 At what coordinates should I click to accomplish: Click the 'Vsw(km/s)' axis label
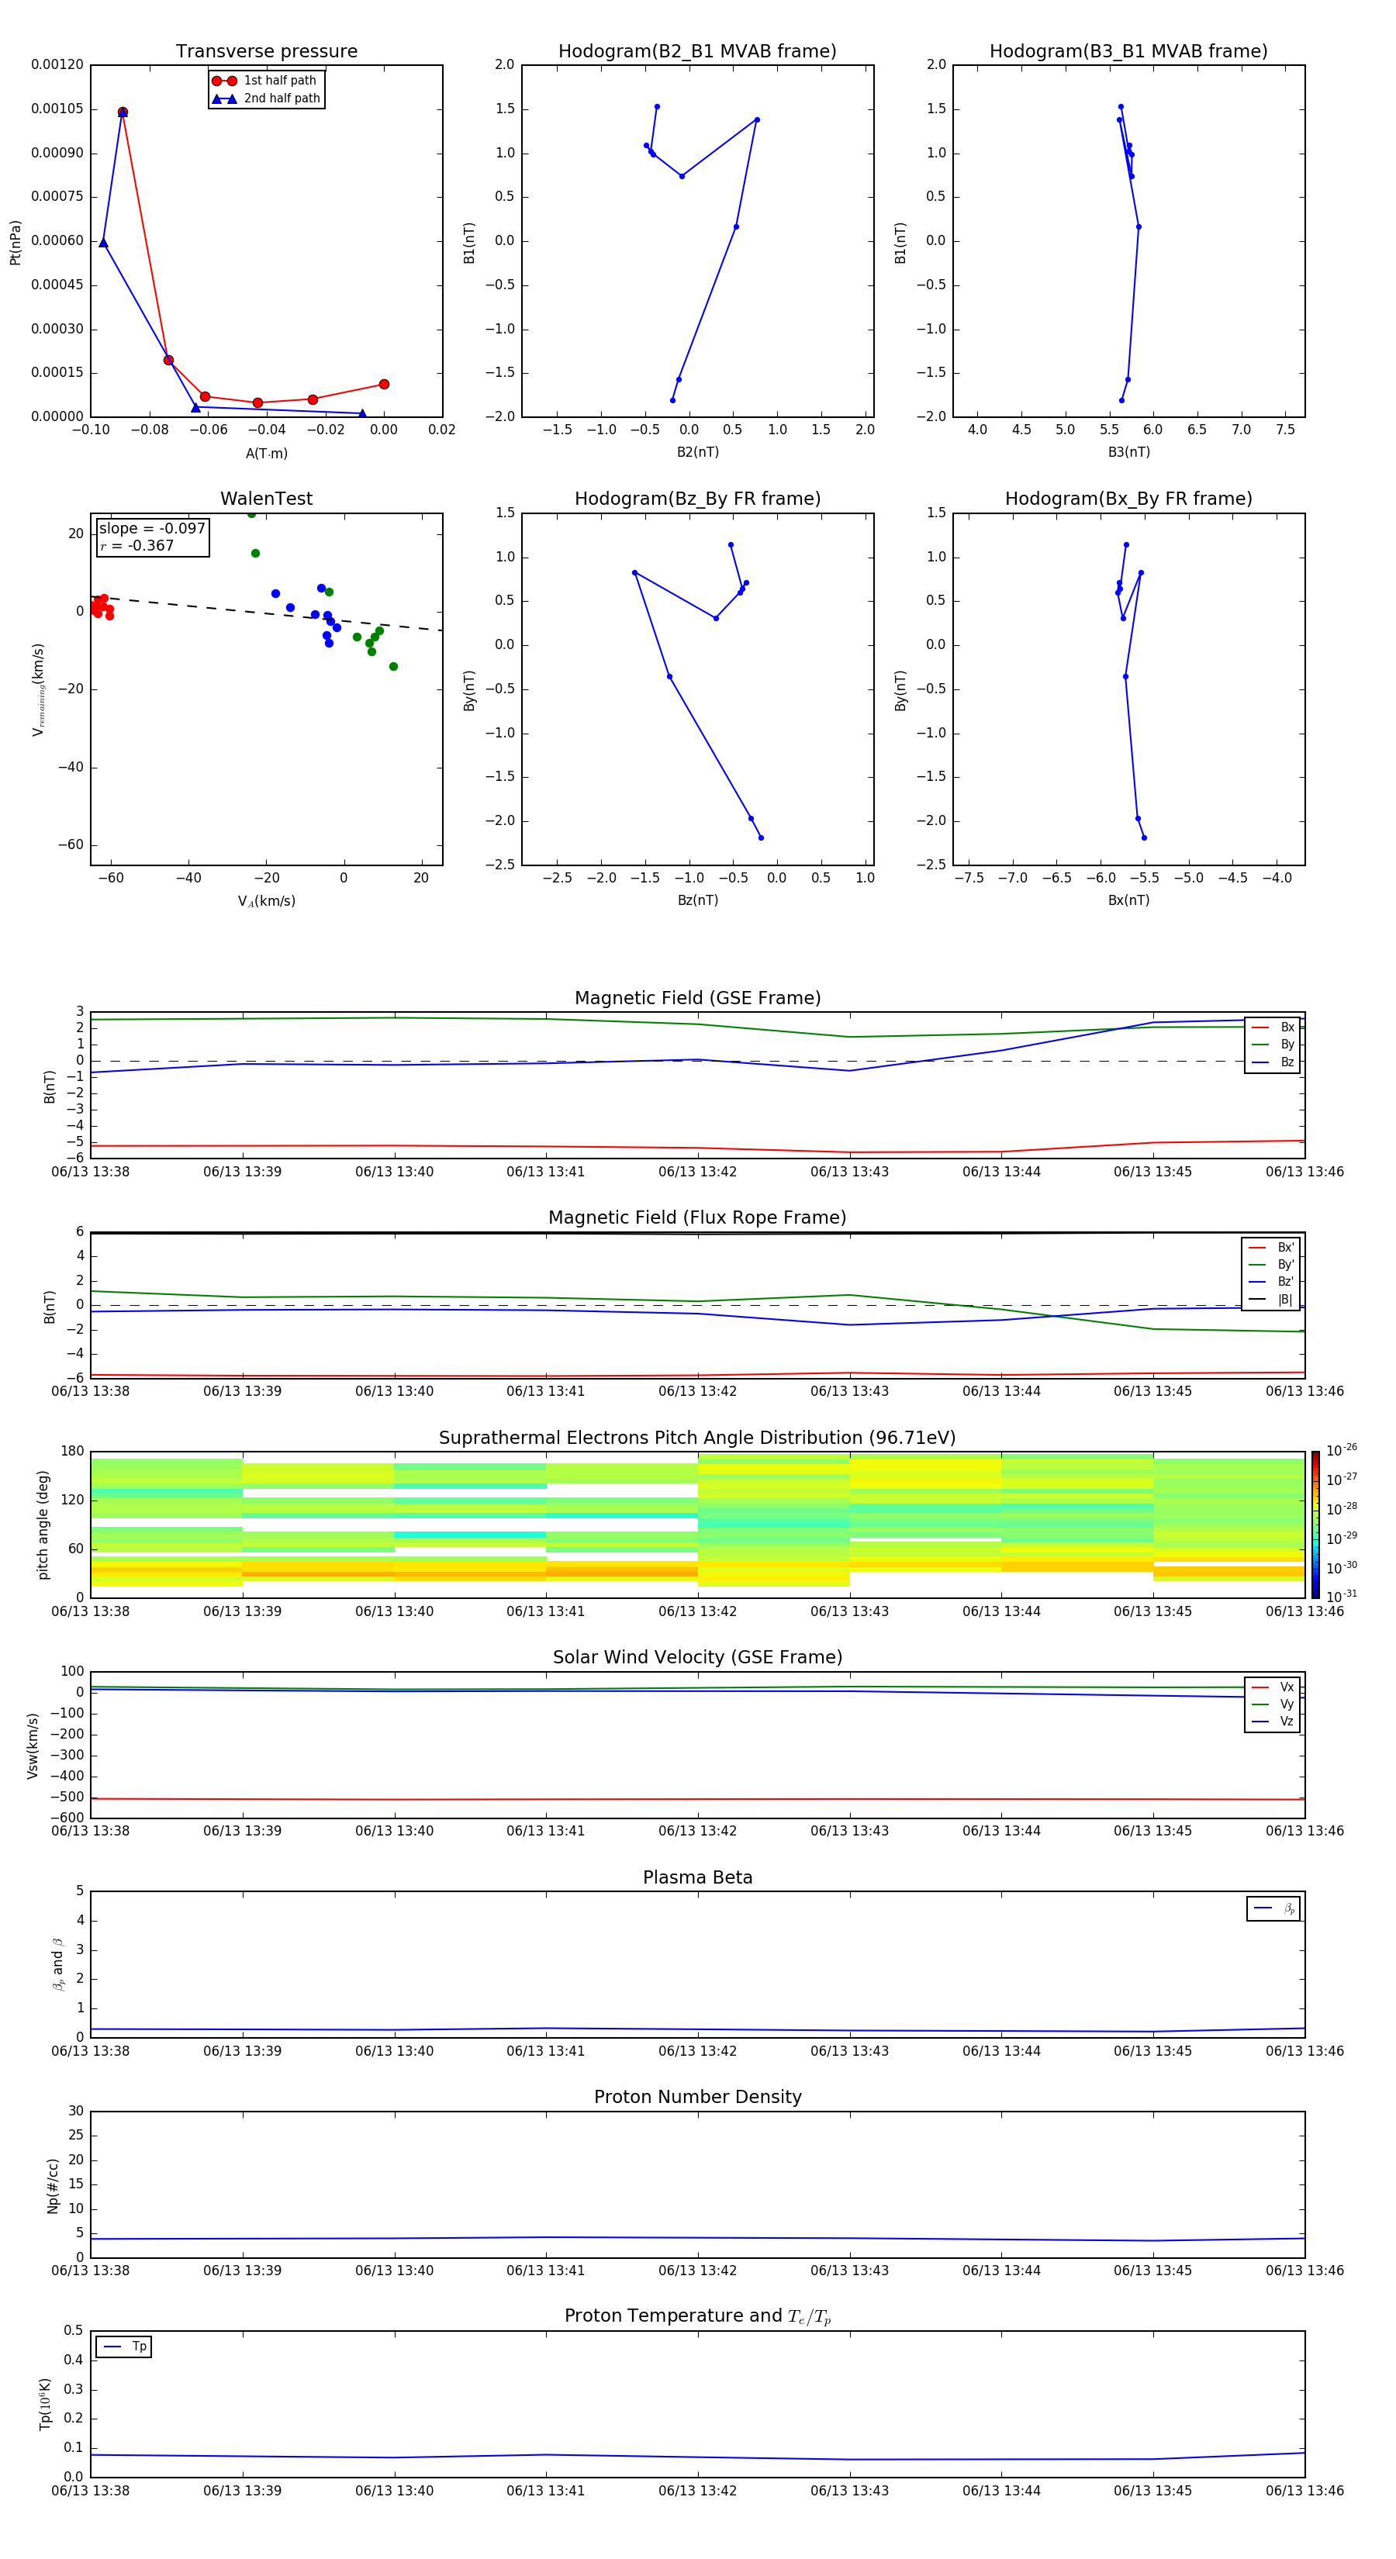32,1746
